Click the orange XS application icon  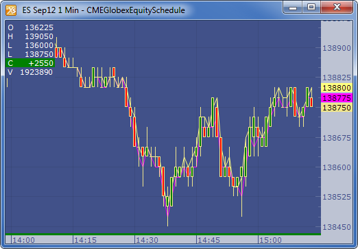pos(11,10)
